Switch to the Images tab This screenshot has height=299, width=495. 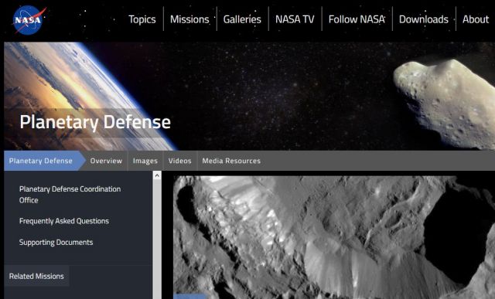145,161
